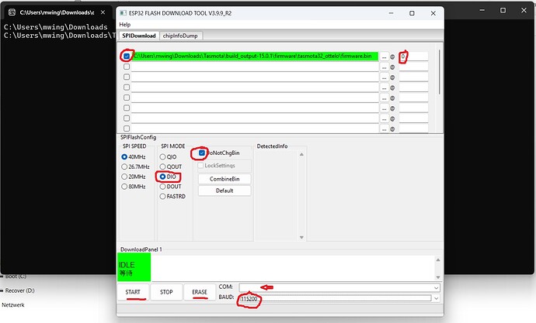The width and height of the screenshot is (536, 323).
Task: Open the Help menu
Action: (125, 25)
